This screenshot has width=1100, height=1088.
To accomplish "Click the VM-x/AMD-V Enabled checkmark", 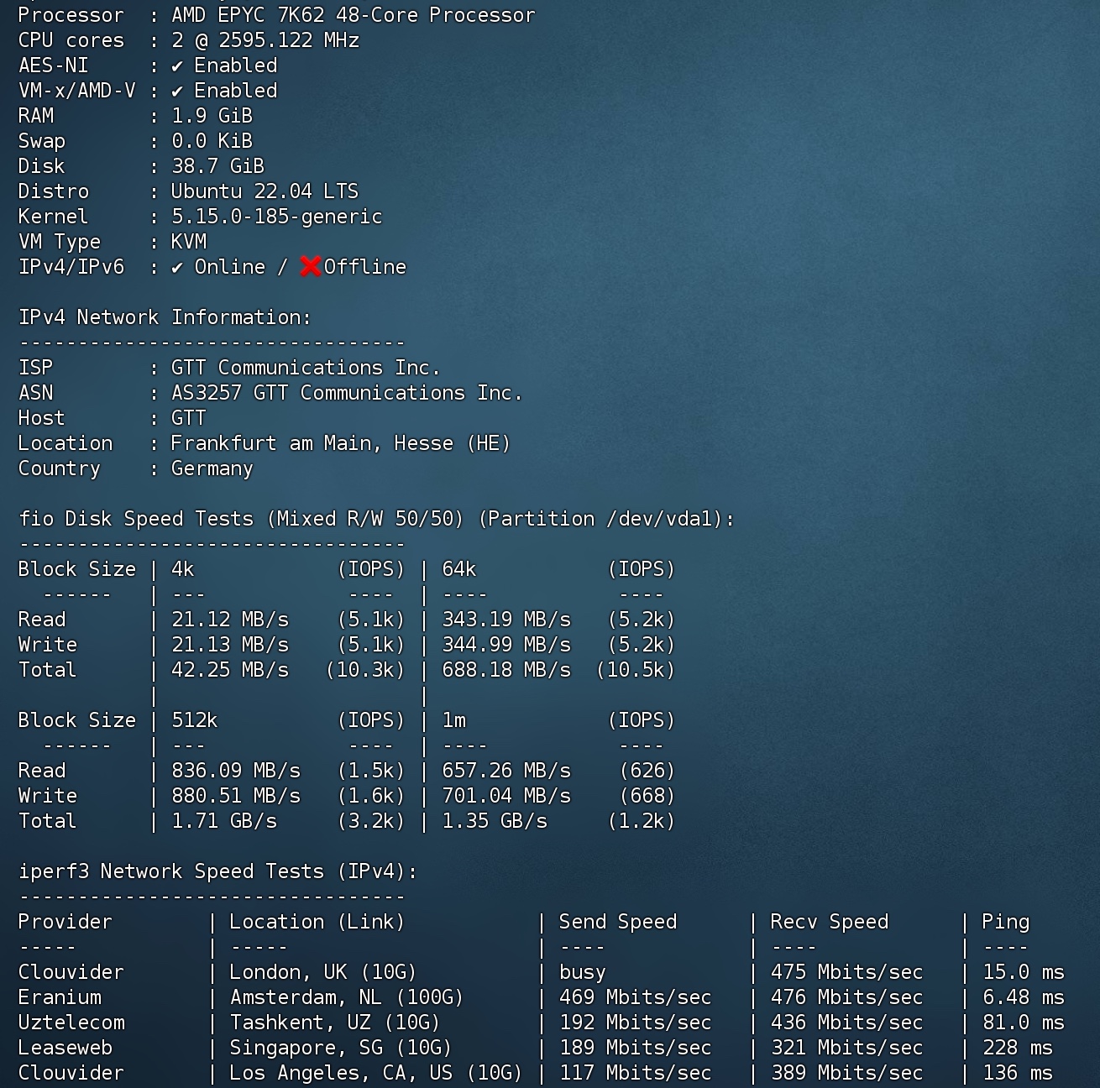I will 177,91.
